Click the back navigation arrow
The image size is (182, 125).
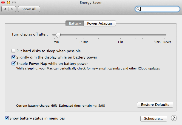point(5,9)
